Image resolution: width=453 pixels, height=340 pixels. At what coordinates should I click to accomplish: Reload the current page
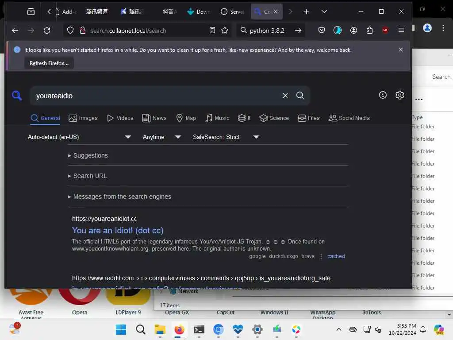click(47, 31)
